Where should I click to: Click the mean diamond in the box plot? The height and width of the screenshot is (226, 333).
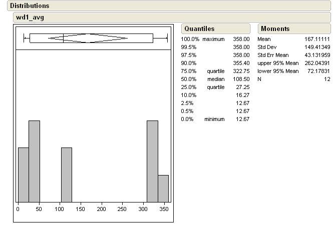tap(88, 38)
